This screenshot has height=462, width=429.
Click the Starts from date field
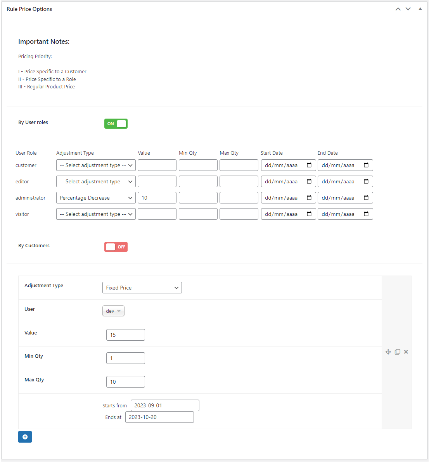[165, 405]
